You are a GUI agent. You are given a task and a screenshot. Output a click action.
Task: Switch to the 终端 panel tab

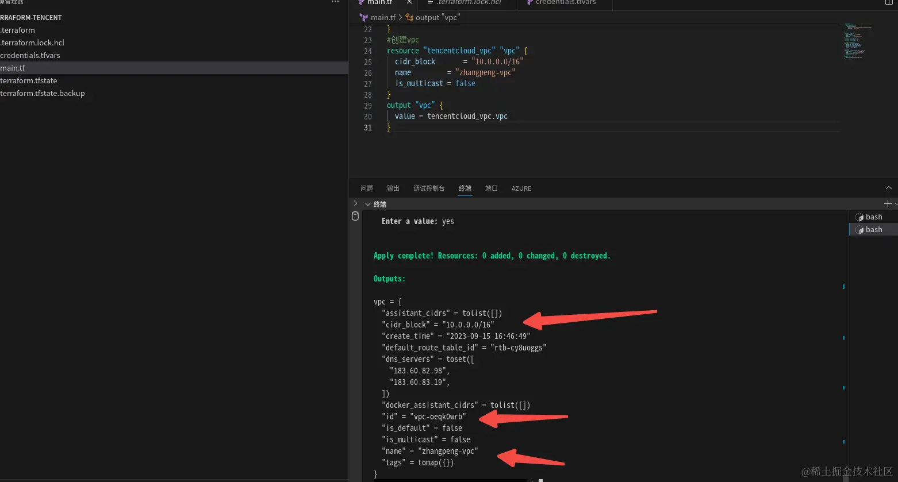click(465, 188)
